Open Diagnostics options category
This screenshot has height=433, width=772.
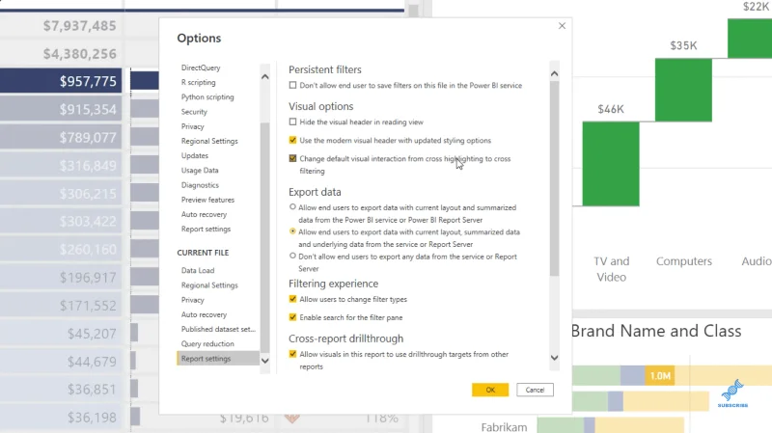(x=200, y=185)
